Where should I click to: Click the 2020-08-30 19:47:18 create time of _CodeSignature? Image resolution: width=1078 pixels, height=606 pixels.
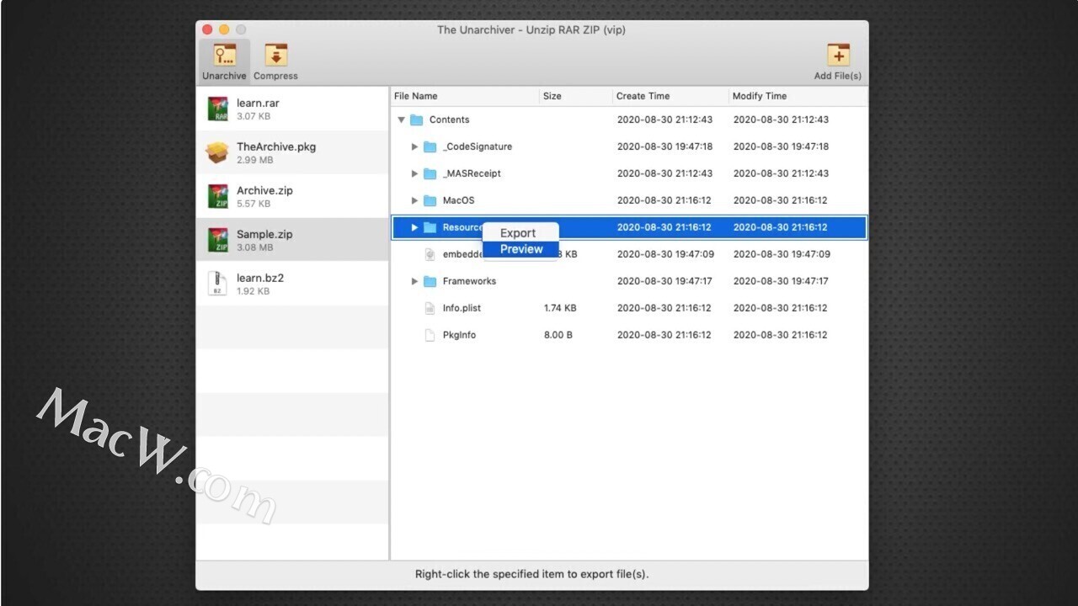pyautogui.click(x=665, y=146)
